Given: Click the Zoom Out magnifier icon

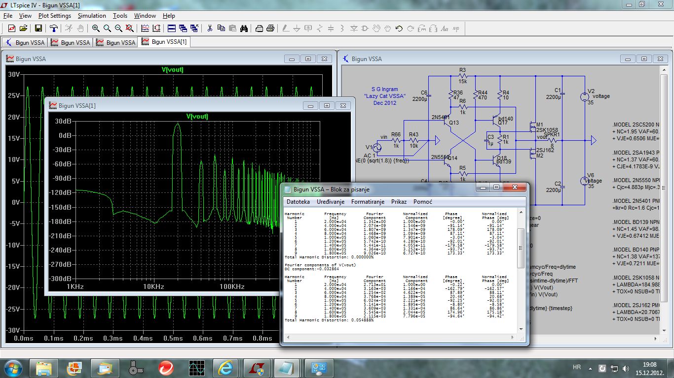Looking at the screenshot, I should point(118,28).
